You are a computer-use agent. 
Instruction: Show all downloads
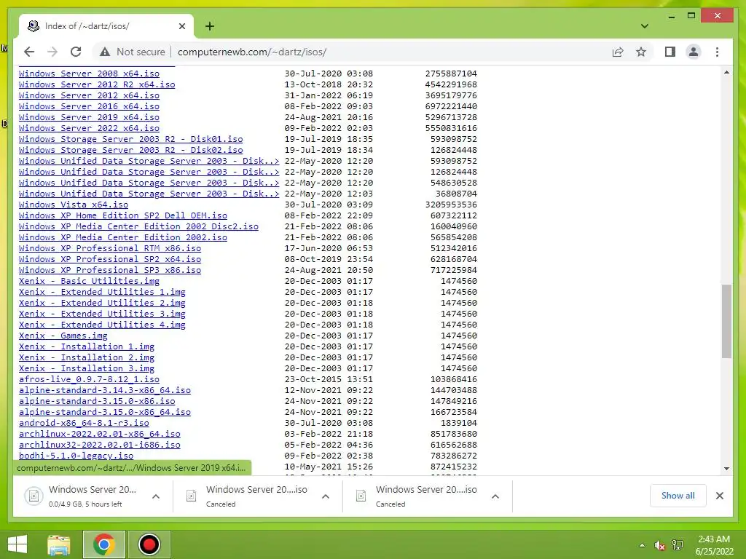coord(678,496)
